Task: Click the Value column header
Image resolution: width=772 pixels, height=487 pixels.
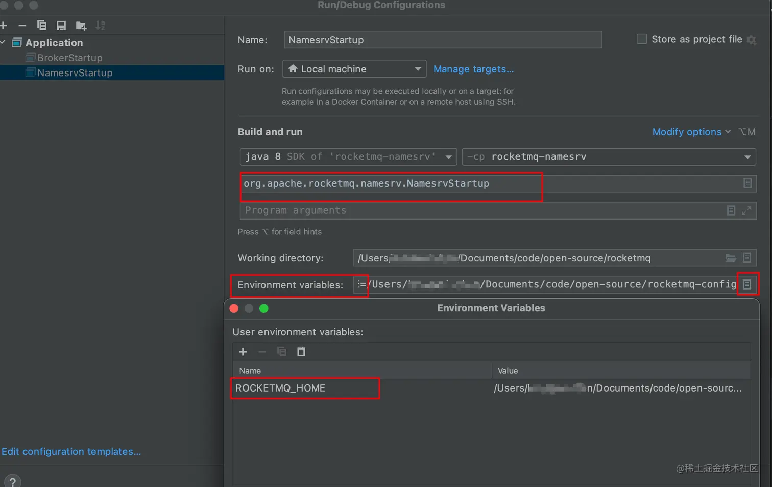Action: pyautogui.click(x=621, y=371)
